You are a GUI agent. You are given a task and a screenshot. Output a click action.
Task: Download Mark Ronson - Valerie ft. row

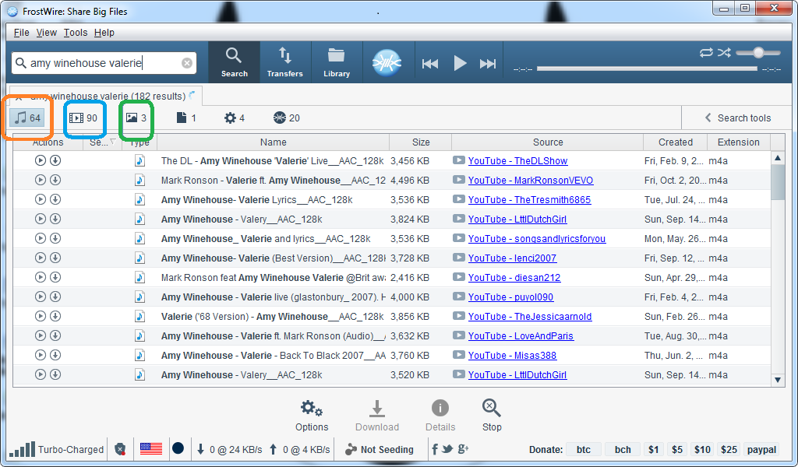pyautogui.click(x=55, y=180)
